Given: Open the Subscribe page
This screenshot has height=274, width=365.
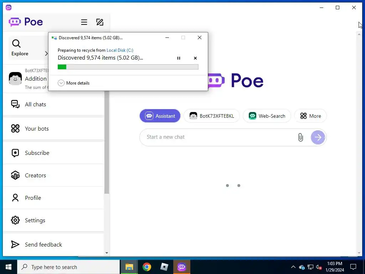Looking at the screenshot, I should 53,153.
